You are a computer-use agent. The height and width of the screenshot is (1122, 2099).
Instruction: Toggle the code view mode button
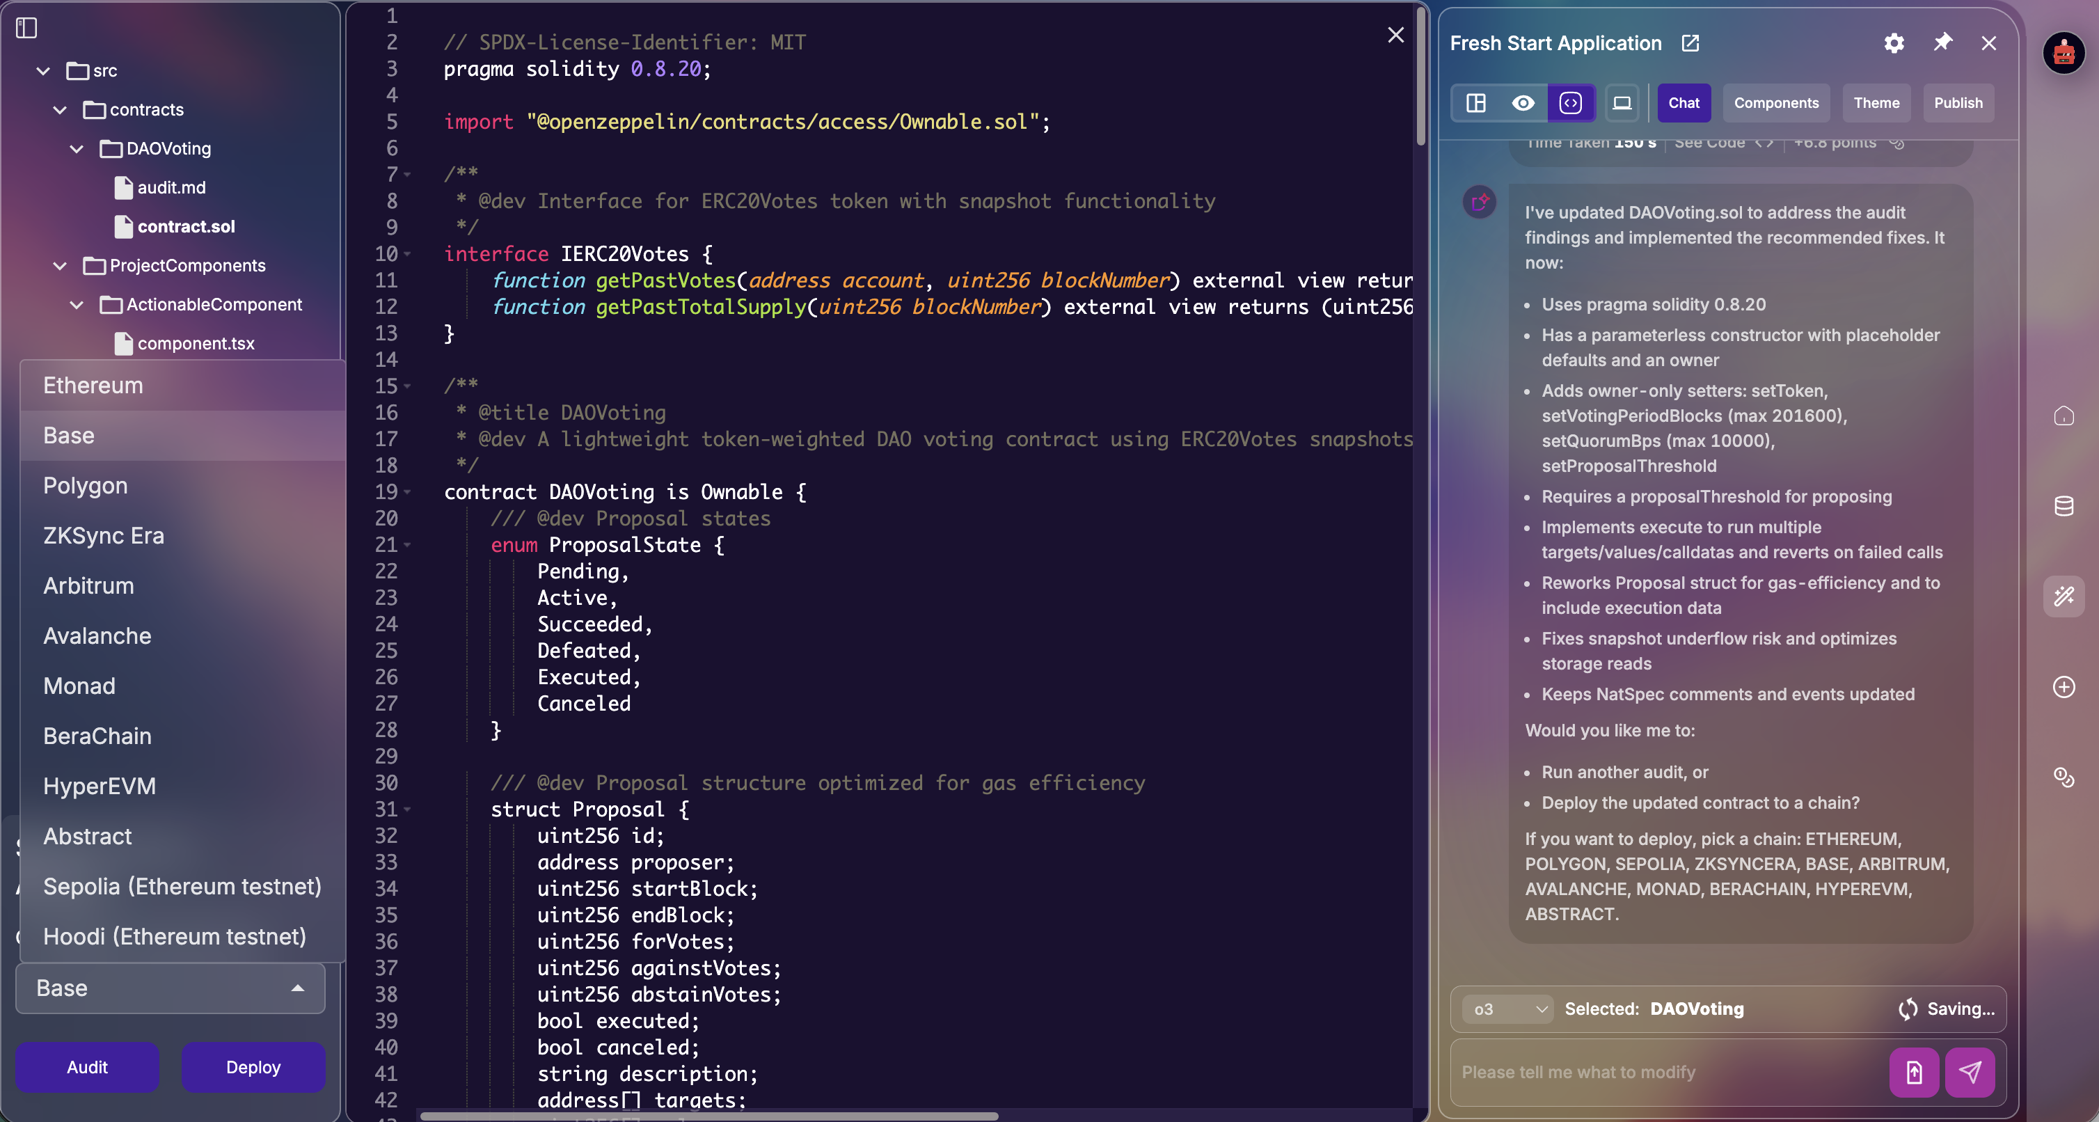click(1570, 103)
